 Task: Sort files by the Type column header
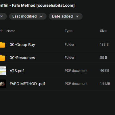[68, 31]
